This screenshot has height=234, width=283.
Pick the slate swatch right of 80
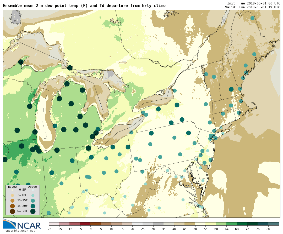274,224
